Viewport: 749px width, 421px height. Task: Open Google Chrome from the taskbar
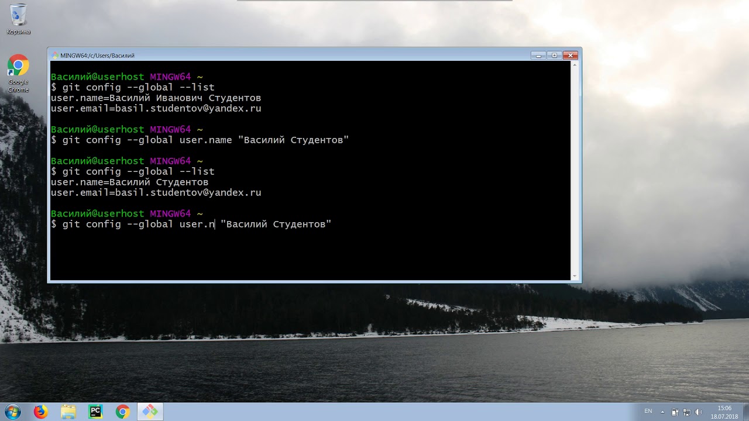tap(122, 412)
